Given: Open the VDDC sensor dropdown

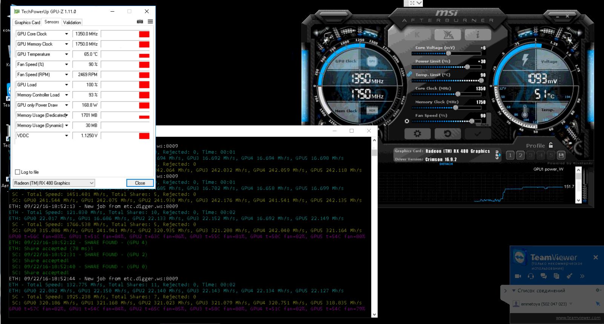Looking at the screenshot, I should pyautogui.click(x=66, y=136).
